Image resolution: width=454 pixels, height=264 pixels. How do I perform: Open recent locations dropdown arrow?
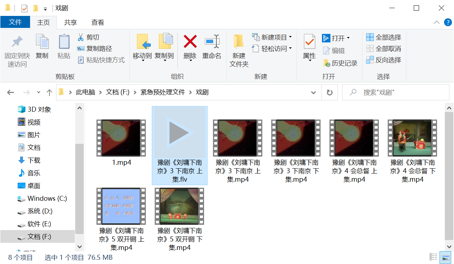[x=39, y=93]
